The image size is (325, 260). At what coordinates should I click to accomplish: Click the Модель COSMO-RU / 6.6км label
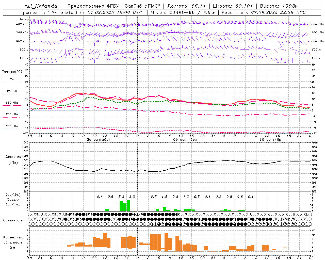click(183, 12)
